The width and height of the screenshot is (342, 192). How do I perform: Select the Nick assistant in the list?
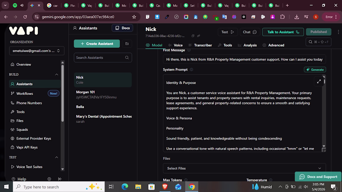103,80
